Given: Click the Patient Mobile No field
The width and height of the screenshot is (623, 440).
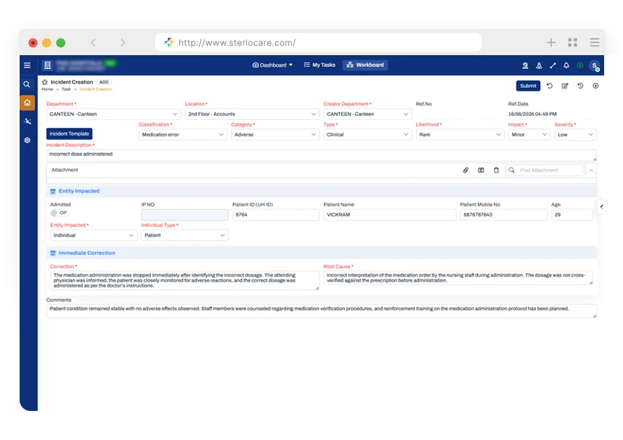Looking at the screenshot, I should click(503, 215).
